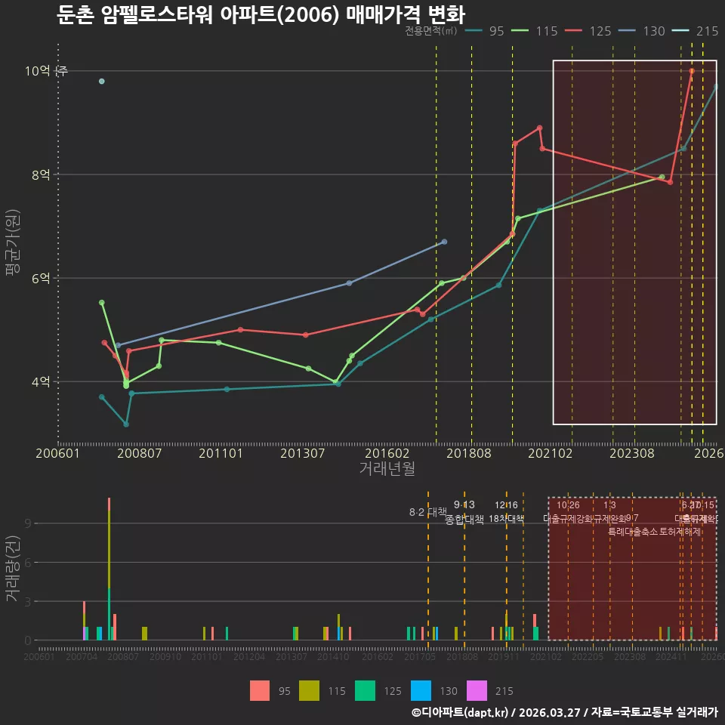Select the 130 line entry in top legend
Screen dimensions: 725x725
tap(642, 31)
